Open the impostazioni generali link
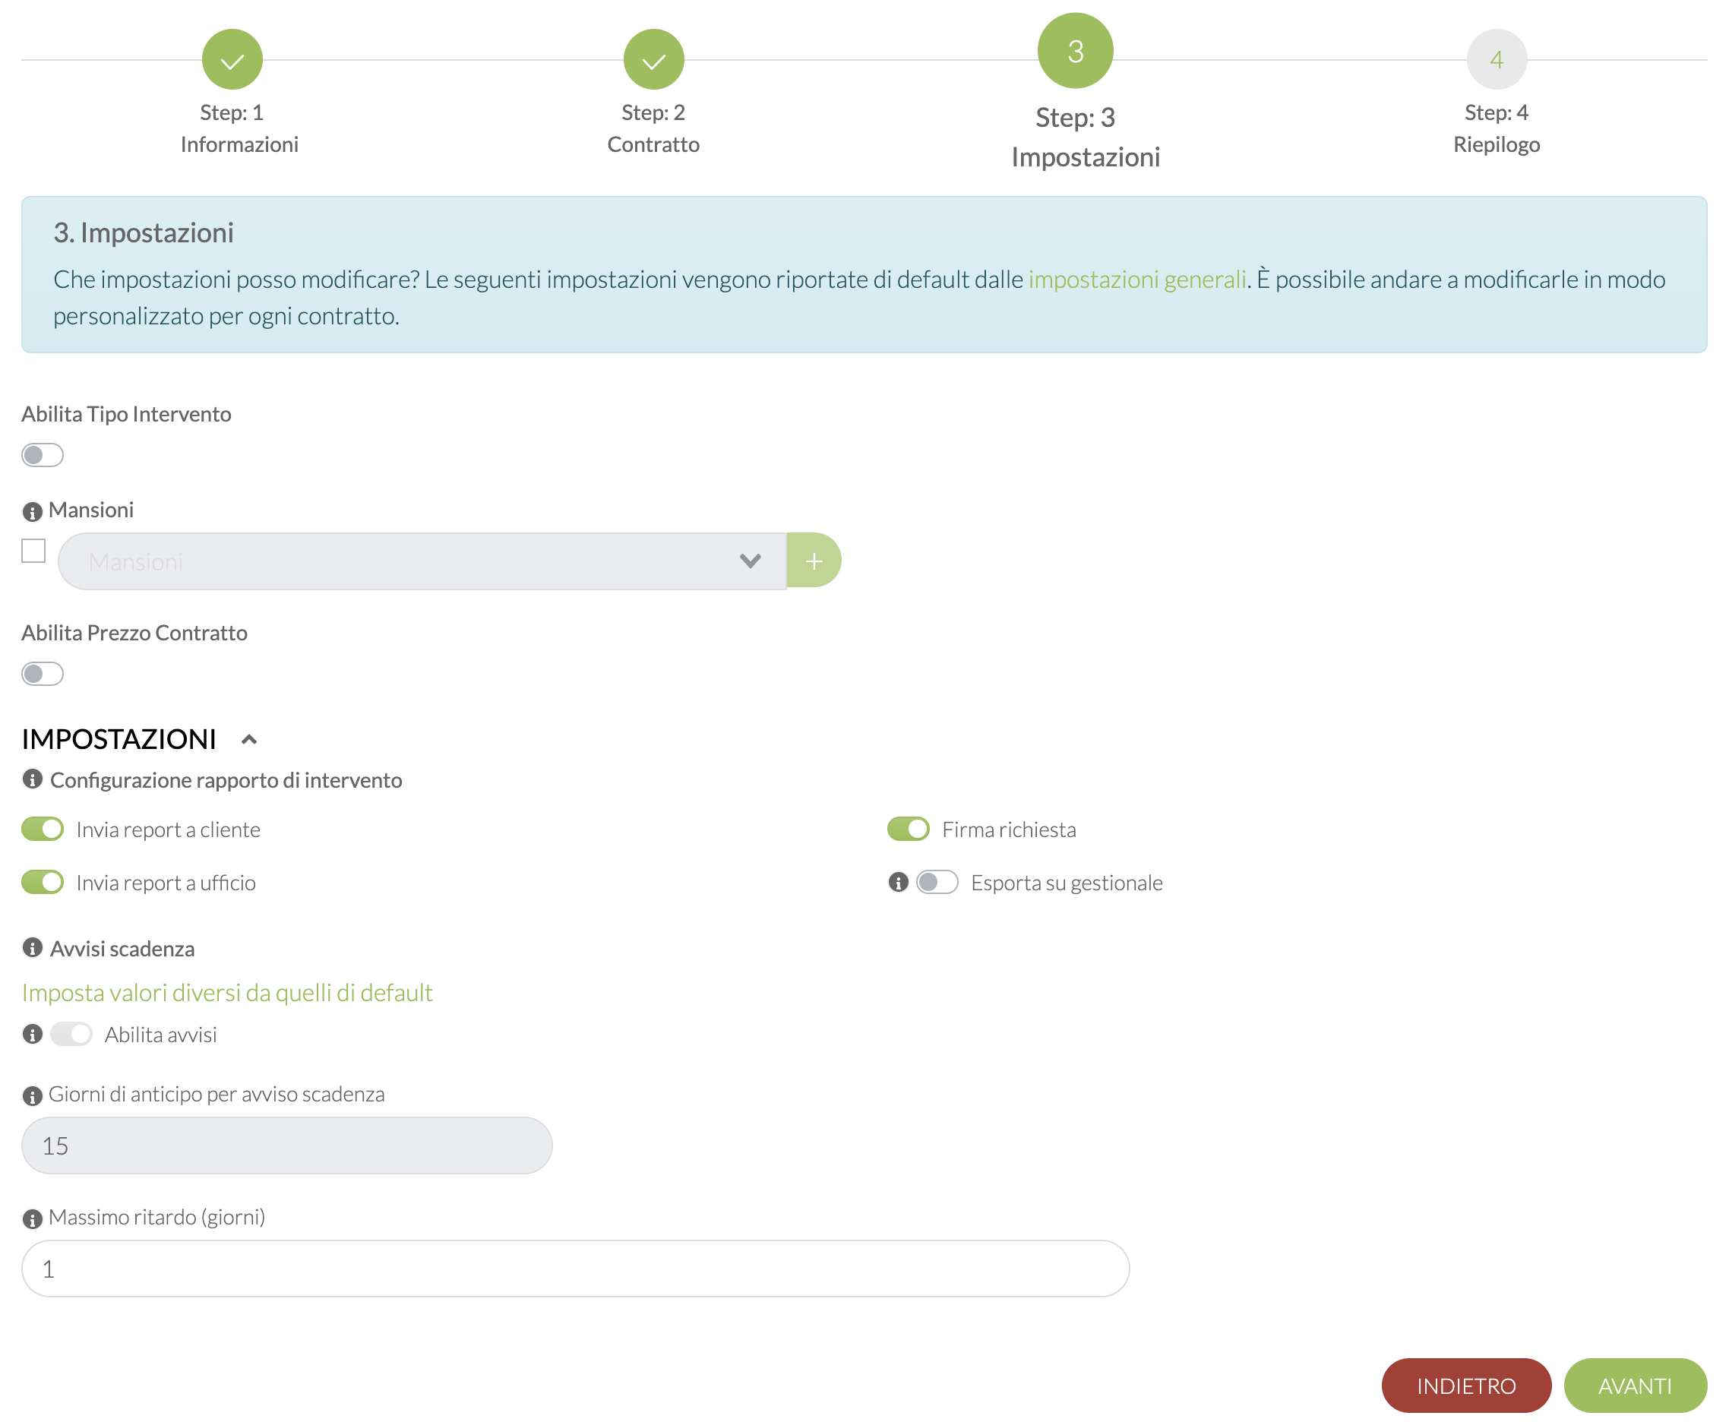Image resolution: width=1729 pixels, height=1422 pixels. (x=1136, y=280)
